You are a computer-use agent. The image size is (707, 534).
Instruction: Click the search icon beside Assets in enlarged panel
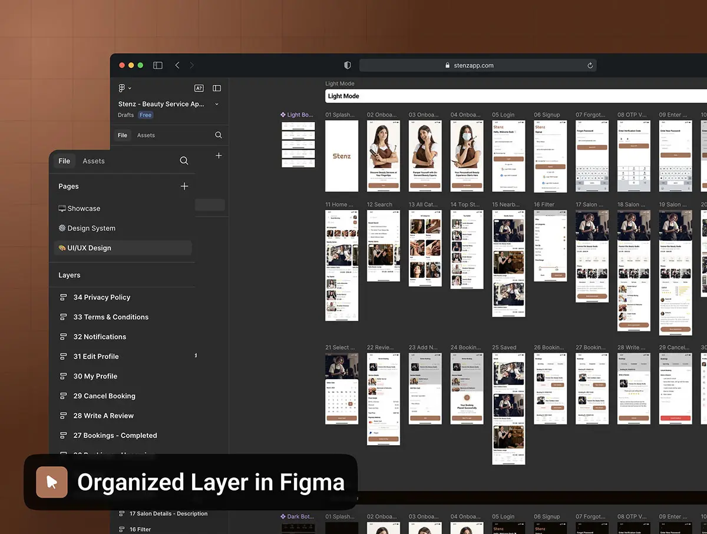184,161
